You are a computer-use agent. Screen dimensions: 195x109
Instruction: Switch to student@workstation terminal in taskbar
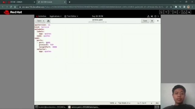(x=51, y=107)
